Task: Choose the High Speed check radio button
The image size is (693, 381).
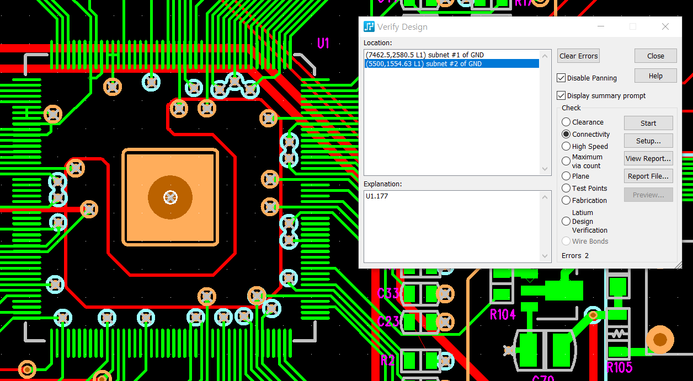Action: (x=566, y=147)
